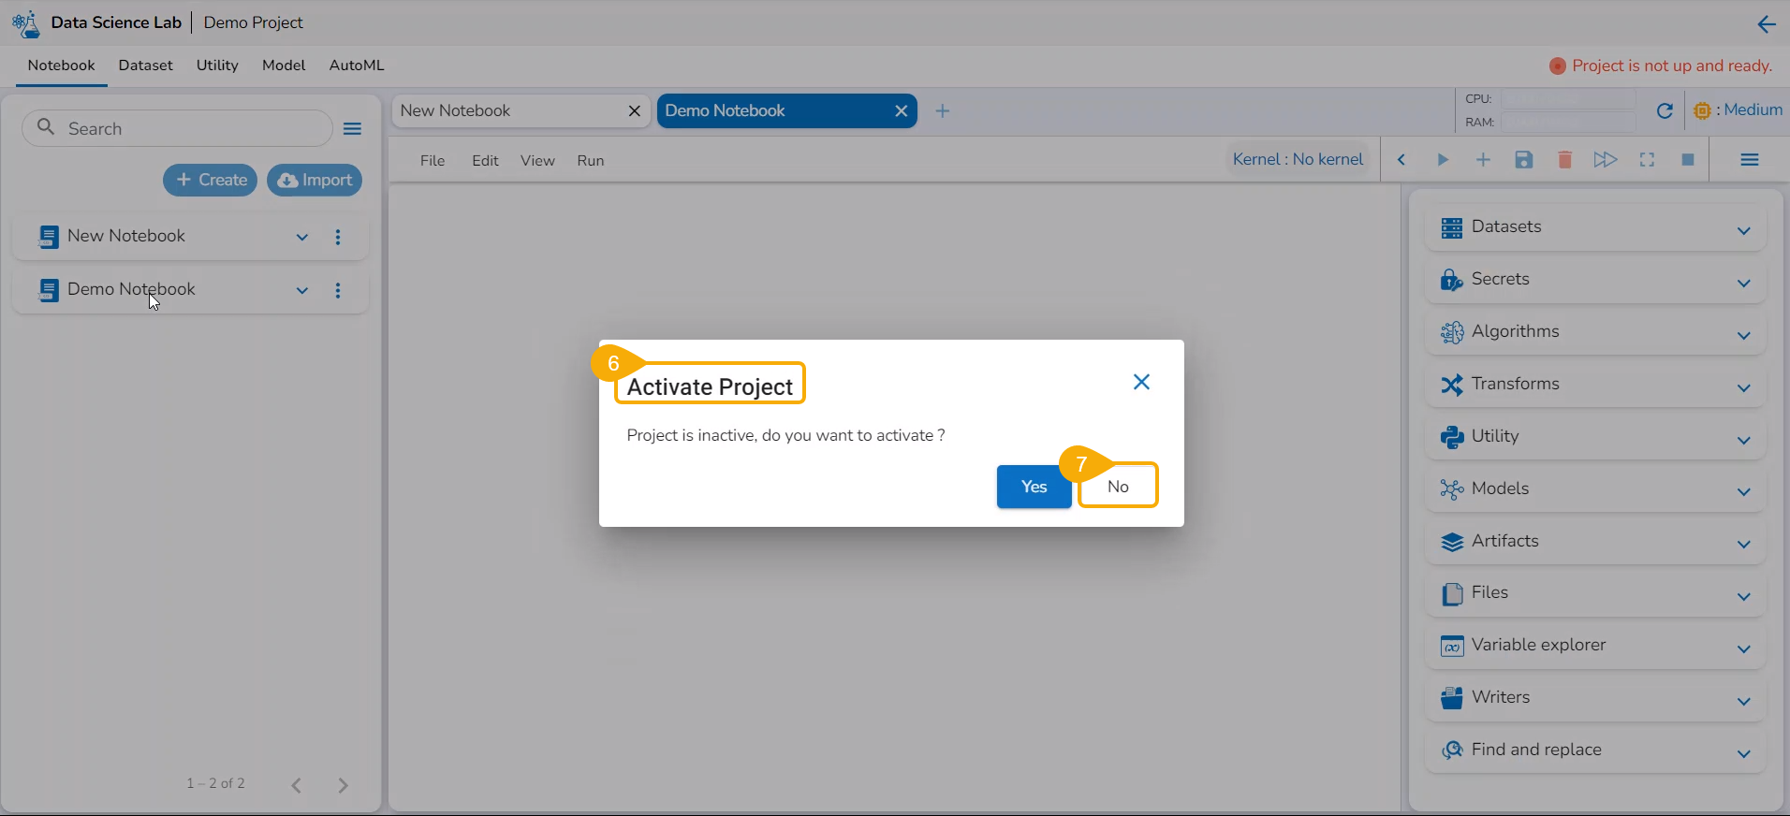Refresh resource usage

click(1665, 110)
